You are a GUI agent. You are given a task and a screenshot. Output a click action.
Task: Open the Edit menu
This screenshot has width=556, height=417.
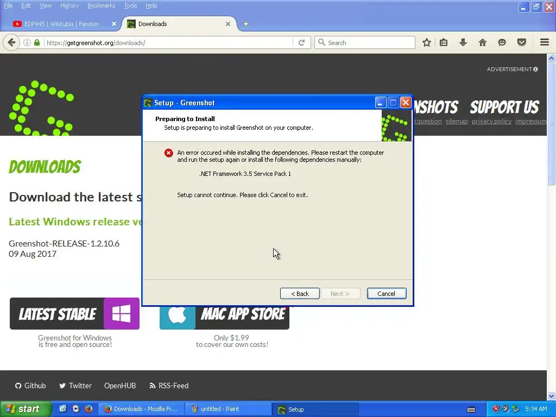click(x=26, y=5)
